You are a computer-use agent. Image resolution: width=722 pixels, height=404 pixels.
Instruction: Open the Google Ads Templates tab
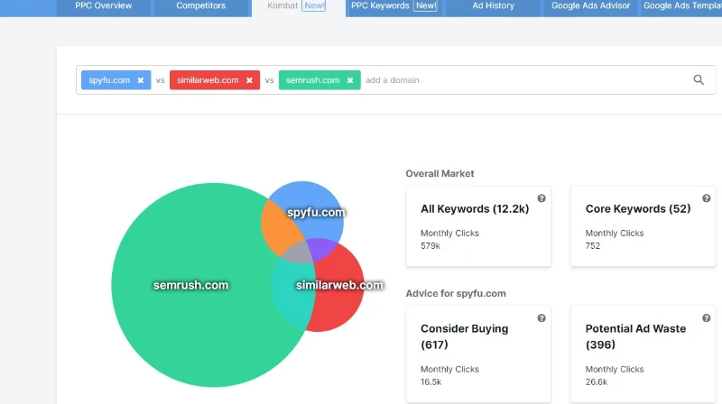(x=681, y=6)
